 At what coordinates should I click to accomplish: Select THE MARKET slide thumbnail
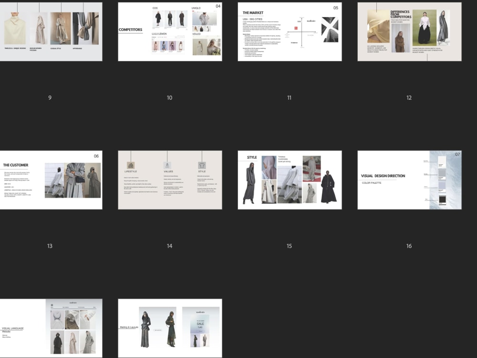coord(290,32)
